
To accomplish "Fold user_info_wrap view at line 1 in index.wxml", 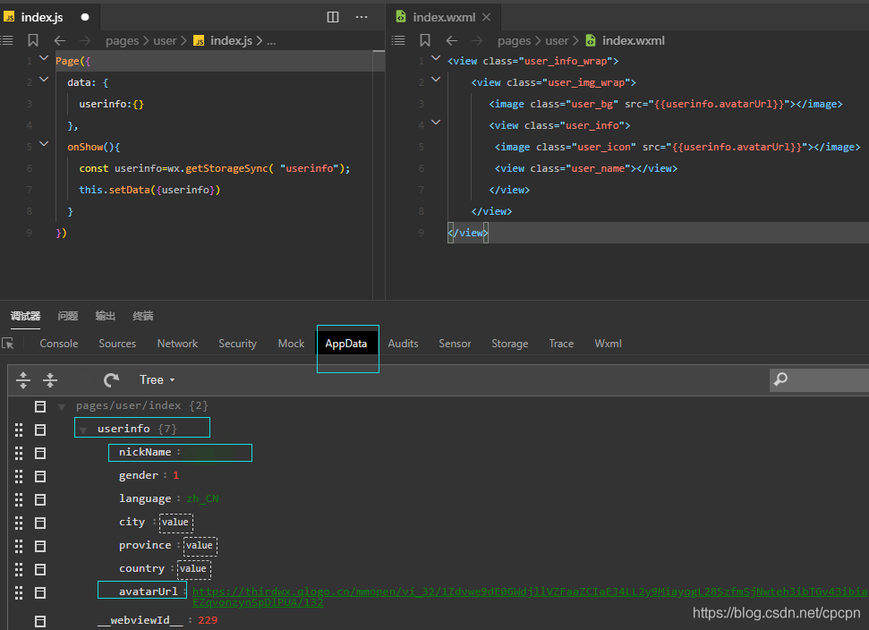I will click(x=436, y=58).
